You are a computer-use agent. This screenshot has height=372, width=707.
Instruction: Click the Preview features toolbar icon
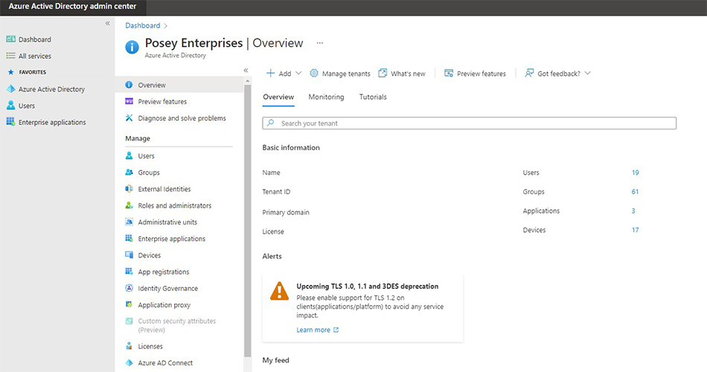click(x=449, y=73)
